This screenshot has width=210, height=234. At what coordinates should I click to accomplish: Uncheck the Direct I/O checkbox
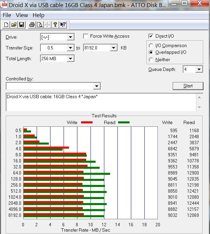click(x=151, y=36)
